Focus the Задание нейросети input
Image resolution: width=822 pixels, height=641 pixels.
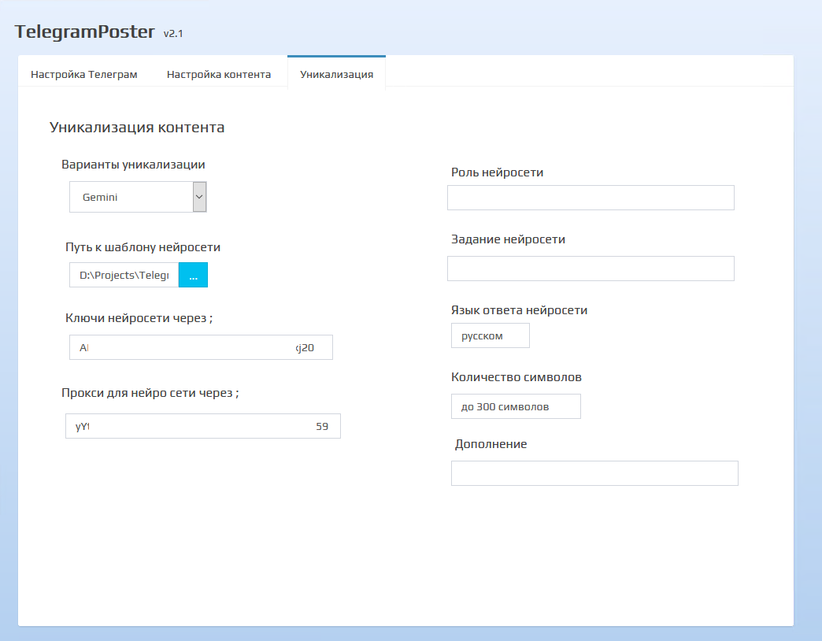(x=591, y=269)
